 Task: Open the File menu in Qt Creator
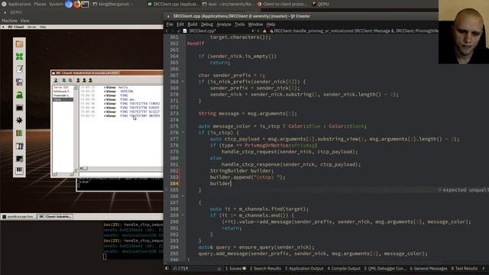(x=170, y=24)
